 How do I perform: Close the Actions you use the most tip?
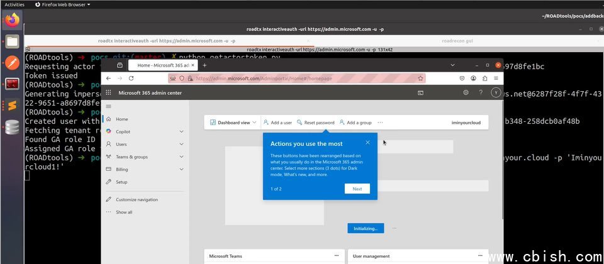pyautogui.click(x=367, y=143)
